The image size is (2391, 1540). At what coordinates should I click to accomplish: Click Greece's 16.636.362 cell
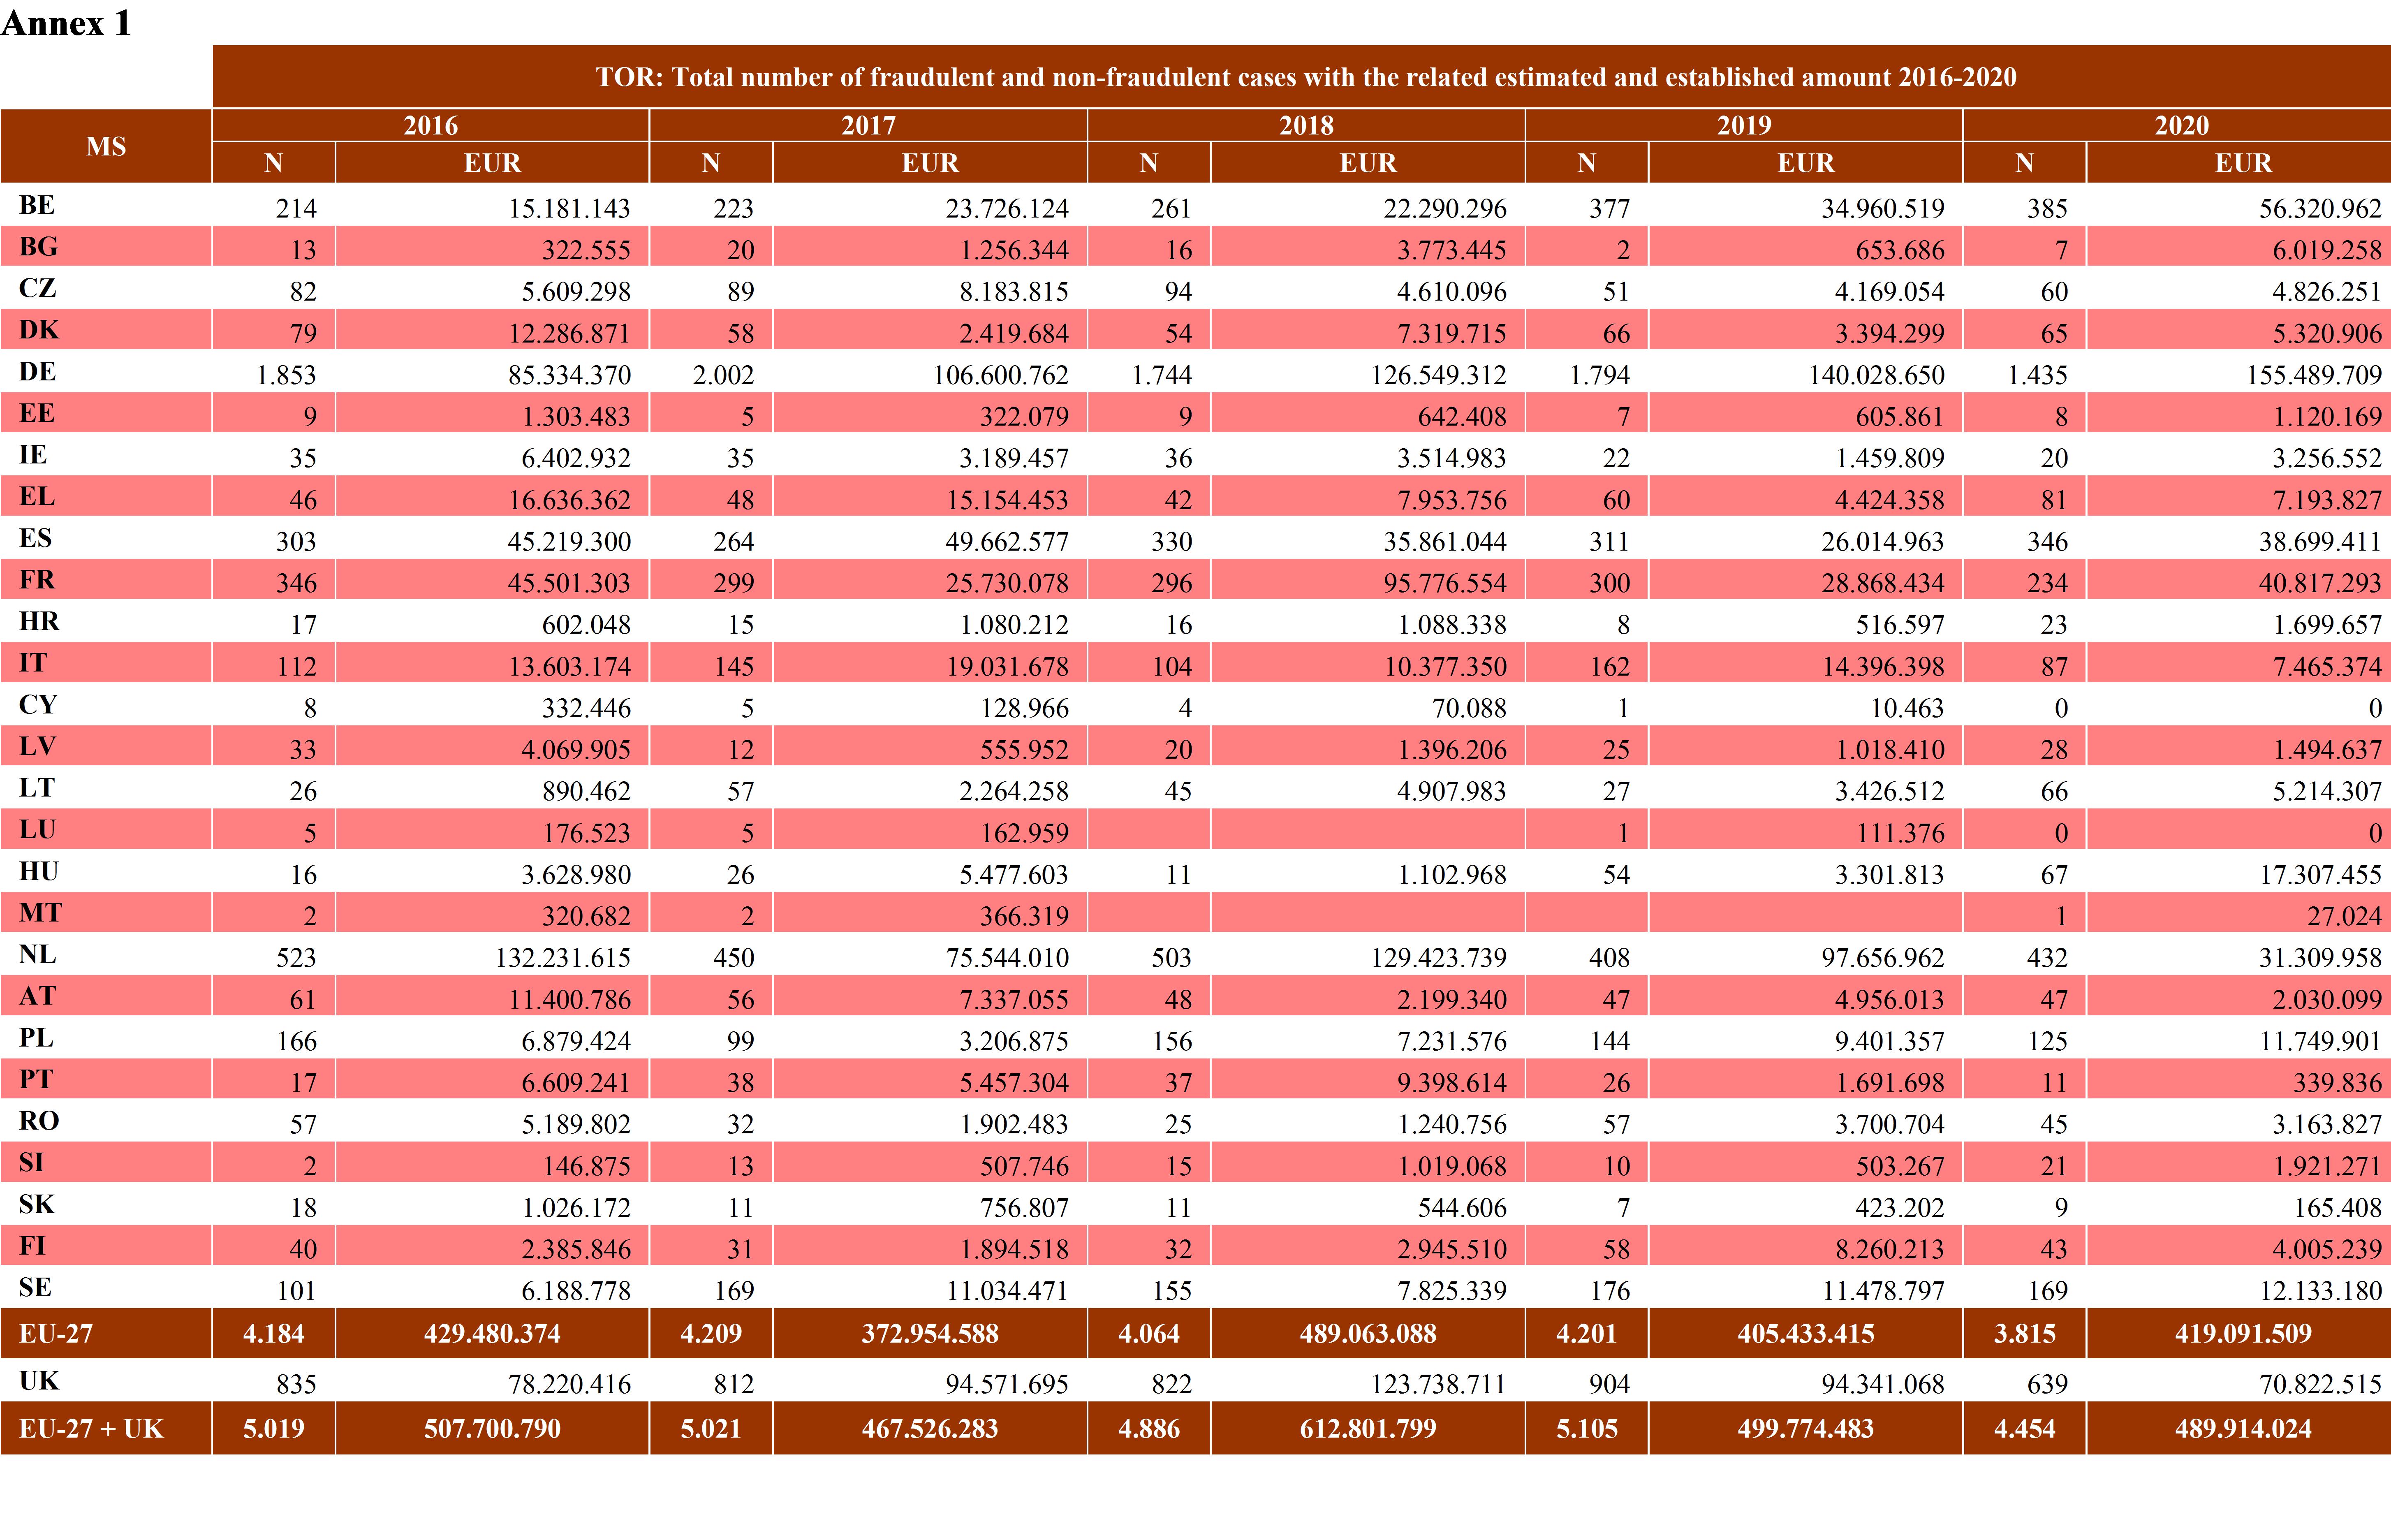[569, 500]
